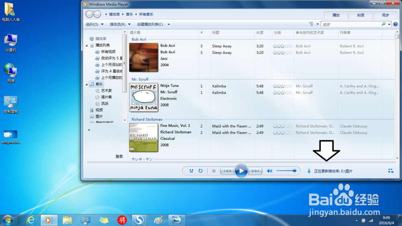Select 图片 in the navigation tree
402x226 pixels.
pos(96,117)
